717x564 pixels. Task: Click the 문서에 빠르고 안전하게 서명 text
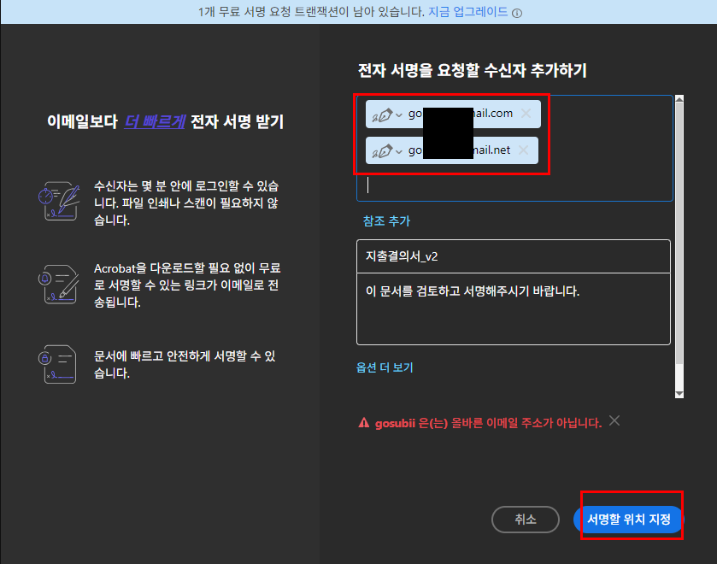tap(185, 364)
